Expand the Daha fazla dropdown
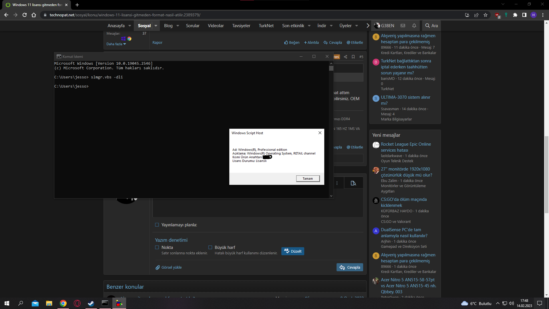This screenshot has height=309, width=549. pos(116,44)
